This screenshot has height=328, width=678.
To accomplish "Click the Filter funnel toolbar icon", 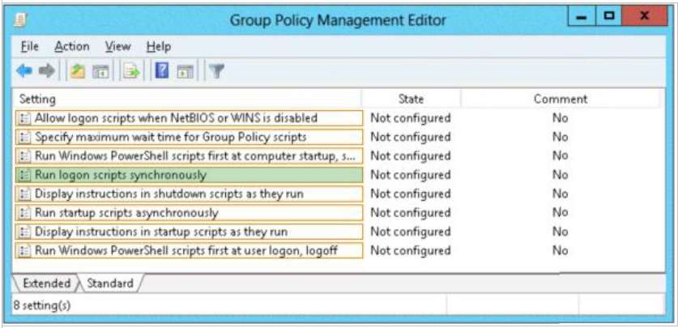I will click(x=216, y=71).
